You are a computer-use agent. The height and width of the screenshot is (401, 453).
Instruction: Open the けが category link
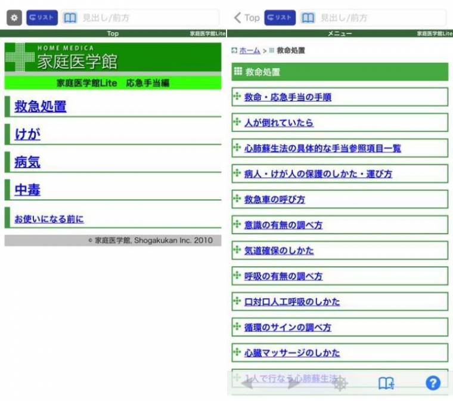[27, 134]
